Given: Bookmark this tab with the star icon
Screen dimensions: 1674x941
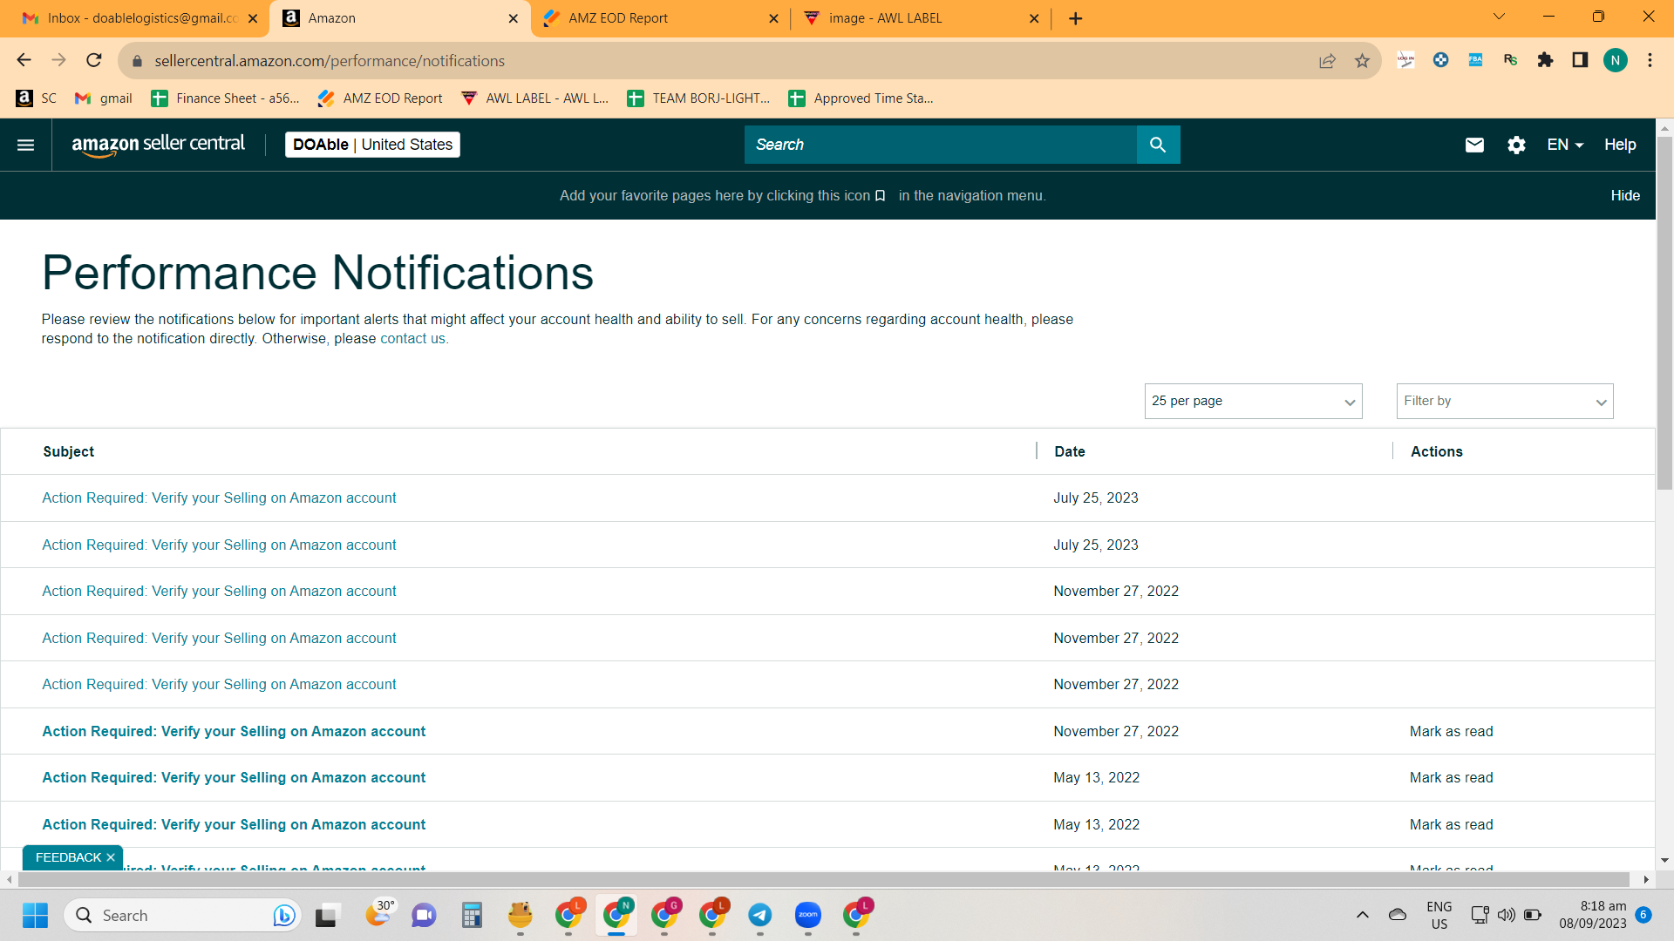Looking at the screenshot, I should tap(1362, 61).
